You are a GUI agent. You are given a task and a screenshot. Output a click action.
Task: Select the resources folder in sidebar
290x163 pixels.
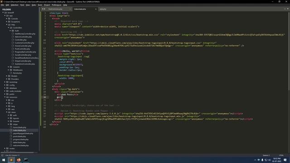pos(13,97)
